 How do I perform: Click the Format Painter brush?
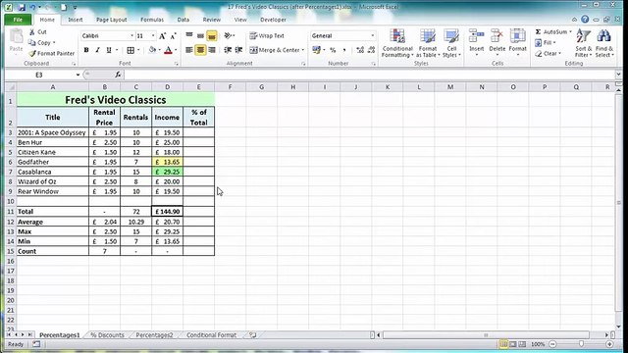point(32,53)
